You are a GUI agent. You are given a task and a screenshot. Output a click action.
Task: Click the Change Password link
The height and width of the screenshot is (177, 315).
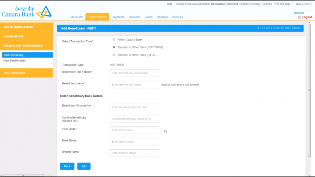[186, 4]
